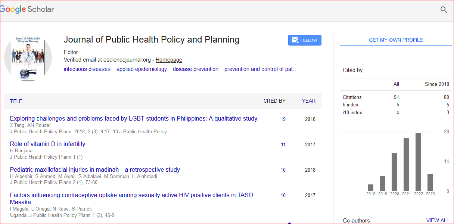
Task: View the 19 citations of first article
Action: pos(283,119)
